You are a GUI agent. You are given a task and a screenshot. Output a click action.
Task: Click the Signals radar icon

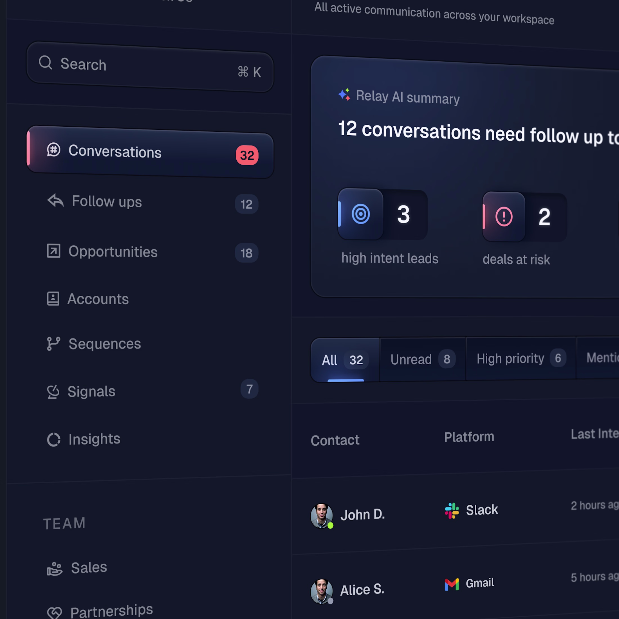point(53,392)
